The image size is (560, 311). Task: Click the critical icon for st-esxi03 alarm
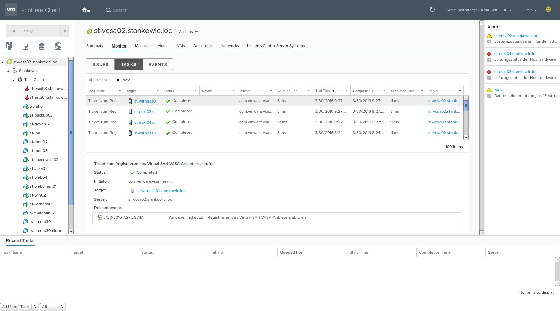coord(489,72)
